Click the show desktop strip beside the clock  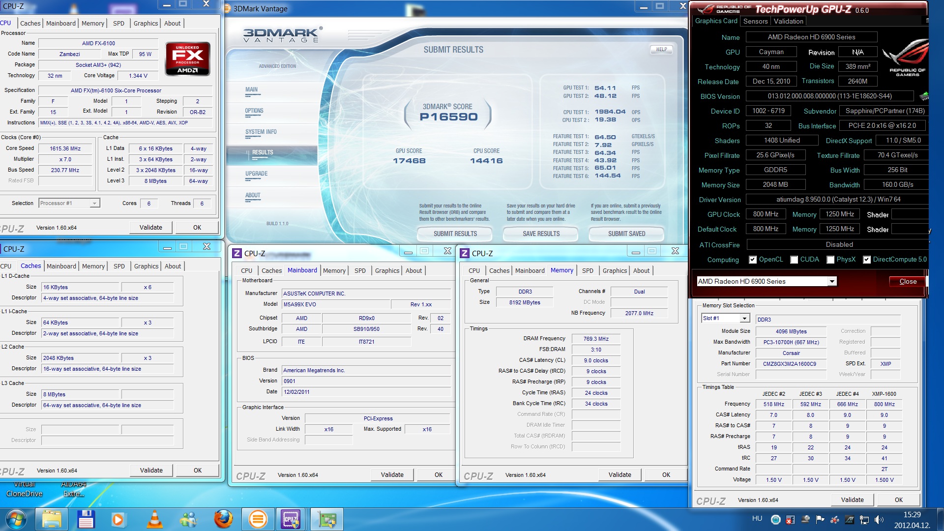tap(940, 519)
